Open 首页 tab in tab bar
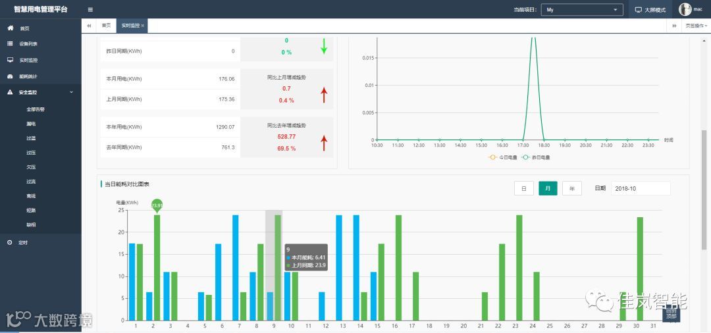This screenshot has width=711, height=333. [x=106, y=26]
